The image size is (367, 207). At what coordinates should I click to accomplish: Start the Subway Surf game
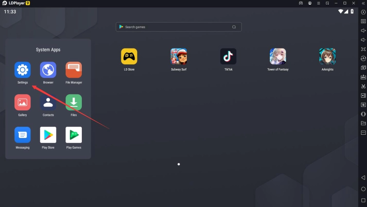point(179,57)
